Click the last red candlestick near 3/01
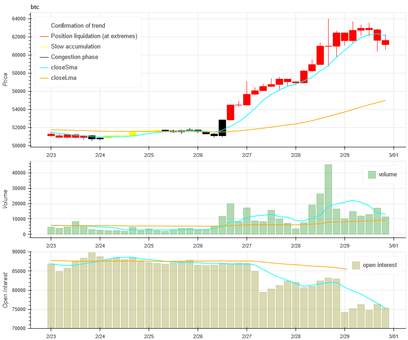The height and width of the screenshot is (340, 408). click(x=385, y=43)
